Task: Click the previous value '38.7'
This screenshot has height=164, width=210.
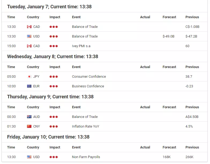Action: tap(189, 77)
